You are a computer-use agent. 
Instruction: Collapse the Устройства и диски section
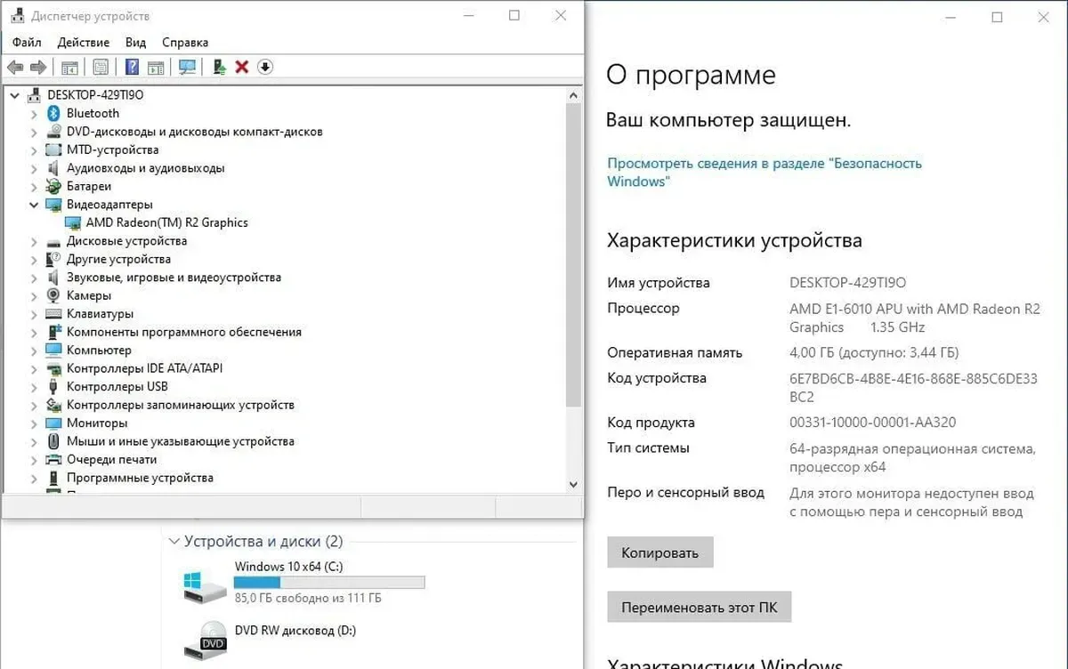[174, 542]
